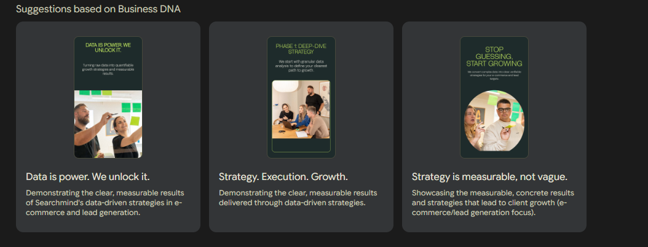Click the 'Suggestions based on Business DNA' heading
This screenshot has height=247, width=648.
(x=98, y=10)
